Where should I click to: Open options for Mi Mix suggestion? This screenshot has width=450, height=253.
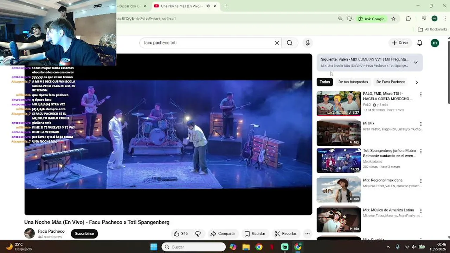tap(420, 124)
